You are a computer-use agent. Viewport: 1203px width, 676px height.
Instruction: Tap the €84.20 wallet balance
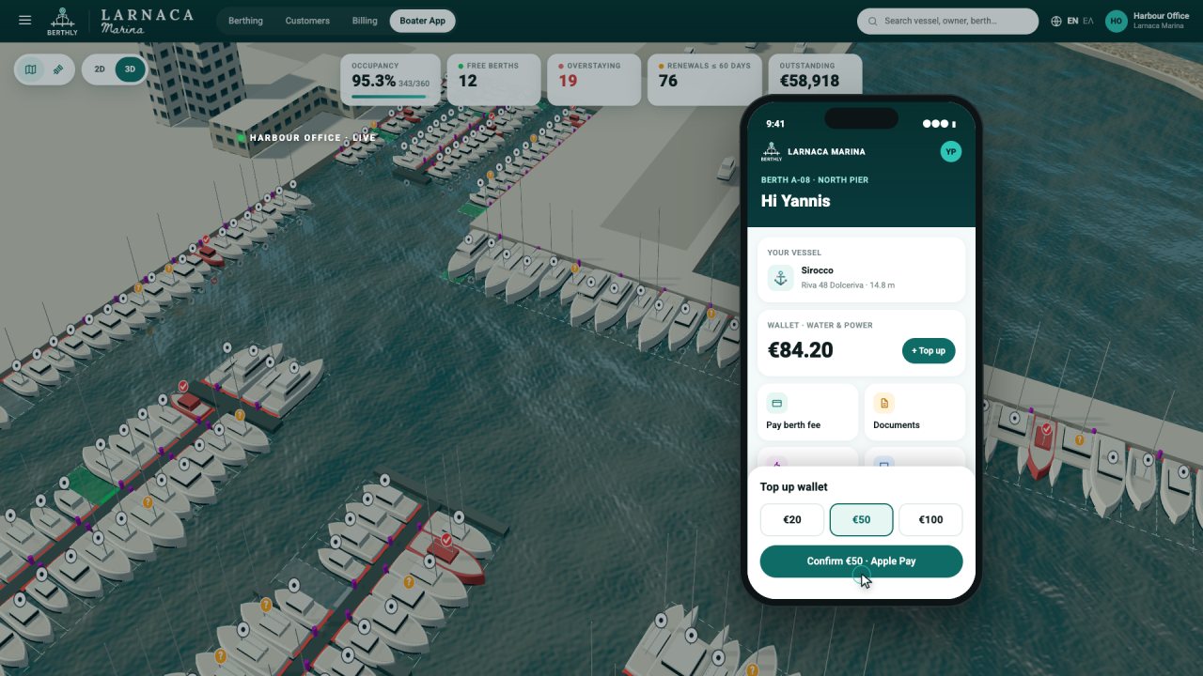(801, 351)
